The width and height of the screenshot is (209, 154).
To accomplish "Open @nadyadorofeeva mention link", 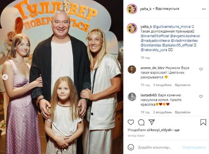I will click(x=155, y=41).
